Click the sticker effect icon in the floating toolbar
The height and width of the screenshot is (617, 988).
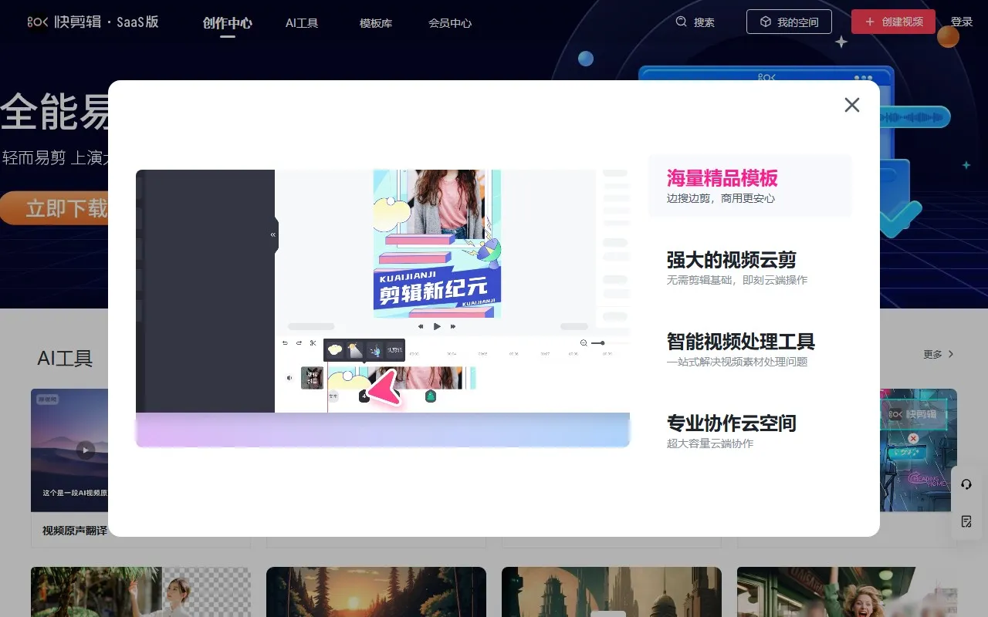pos(355,350)
